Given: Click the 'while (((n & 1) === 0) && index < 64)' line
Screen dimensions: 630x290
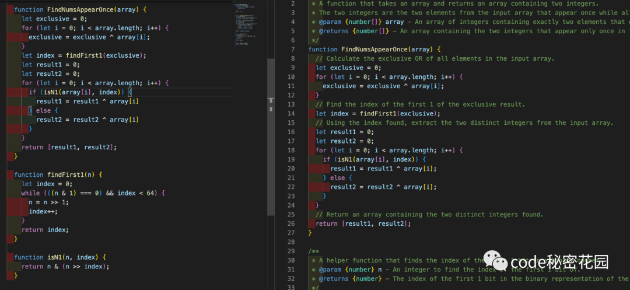Looking at the screenshot, I should click(x=93, y=193).
